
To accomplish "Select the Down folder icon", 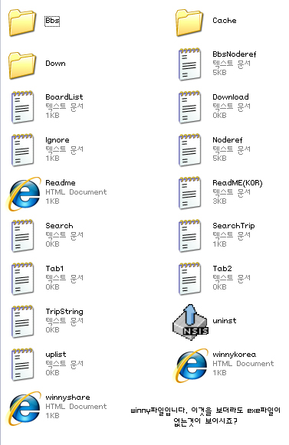I will pyautogui.click(x=22, y=66).
